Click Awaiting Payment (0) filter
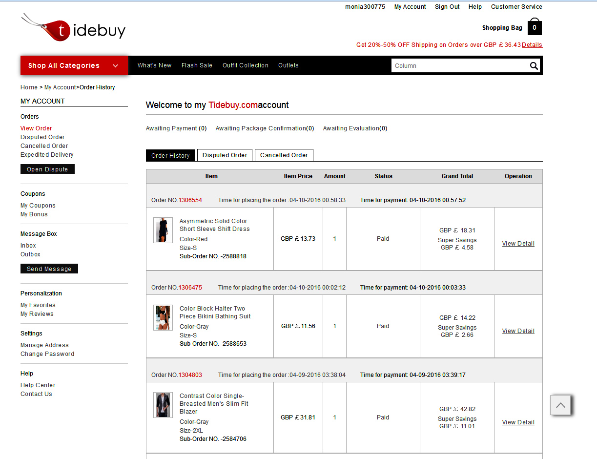Viewport: 597px width, 459px height. coord(176,128)
